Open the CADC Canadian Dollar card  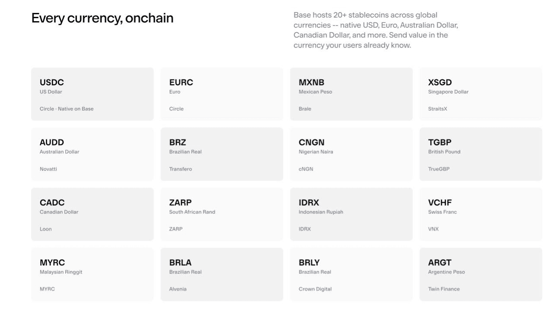pos(92,214)
